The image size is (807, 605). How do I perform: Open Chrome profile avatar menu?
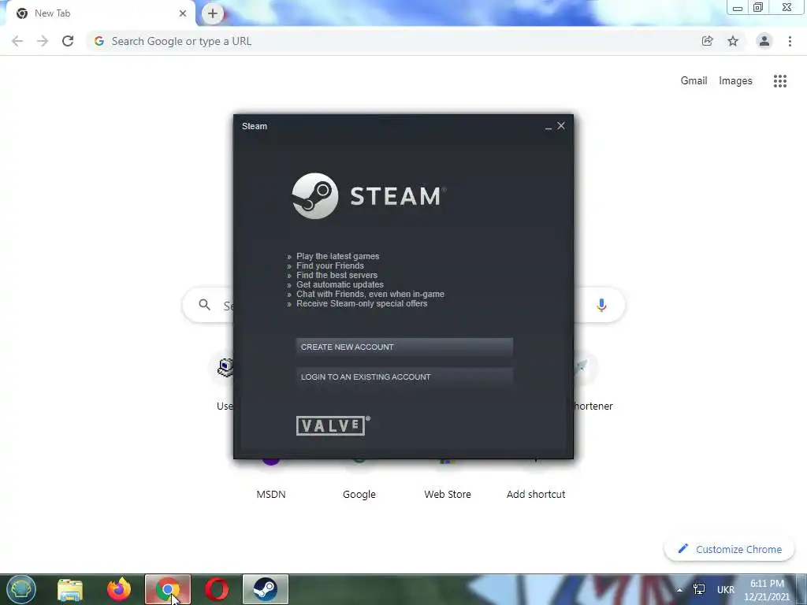[764, 41]
